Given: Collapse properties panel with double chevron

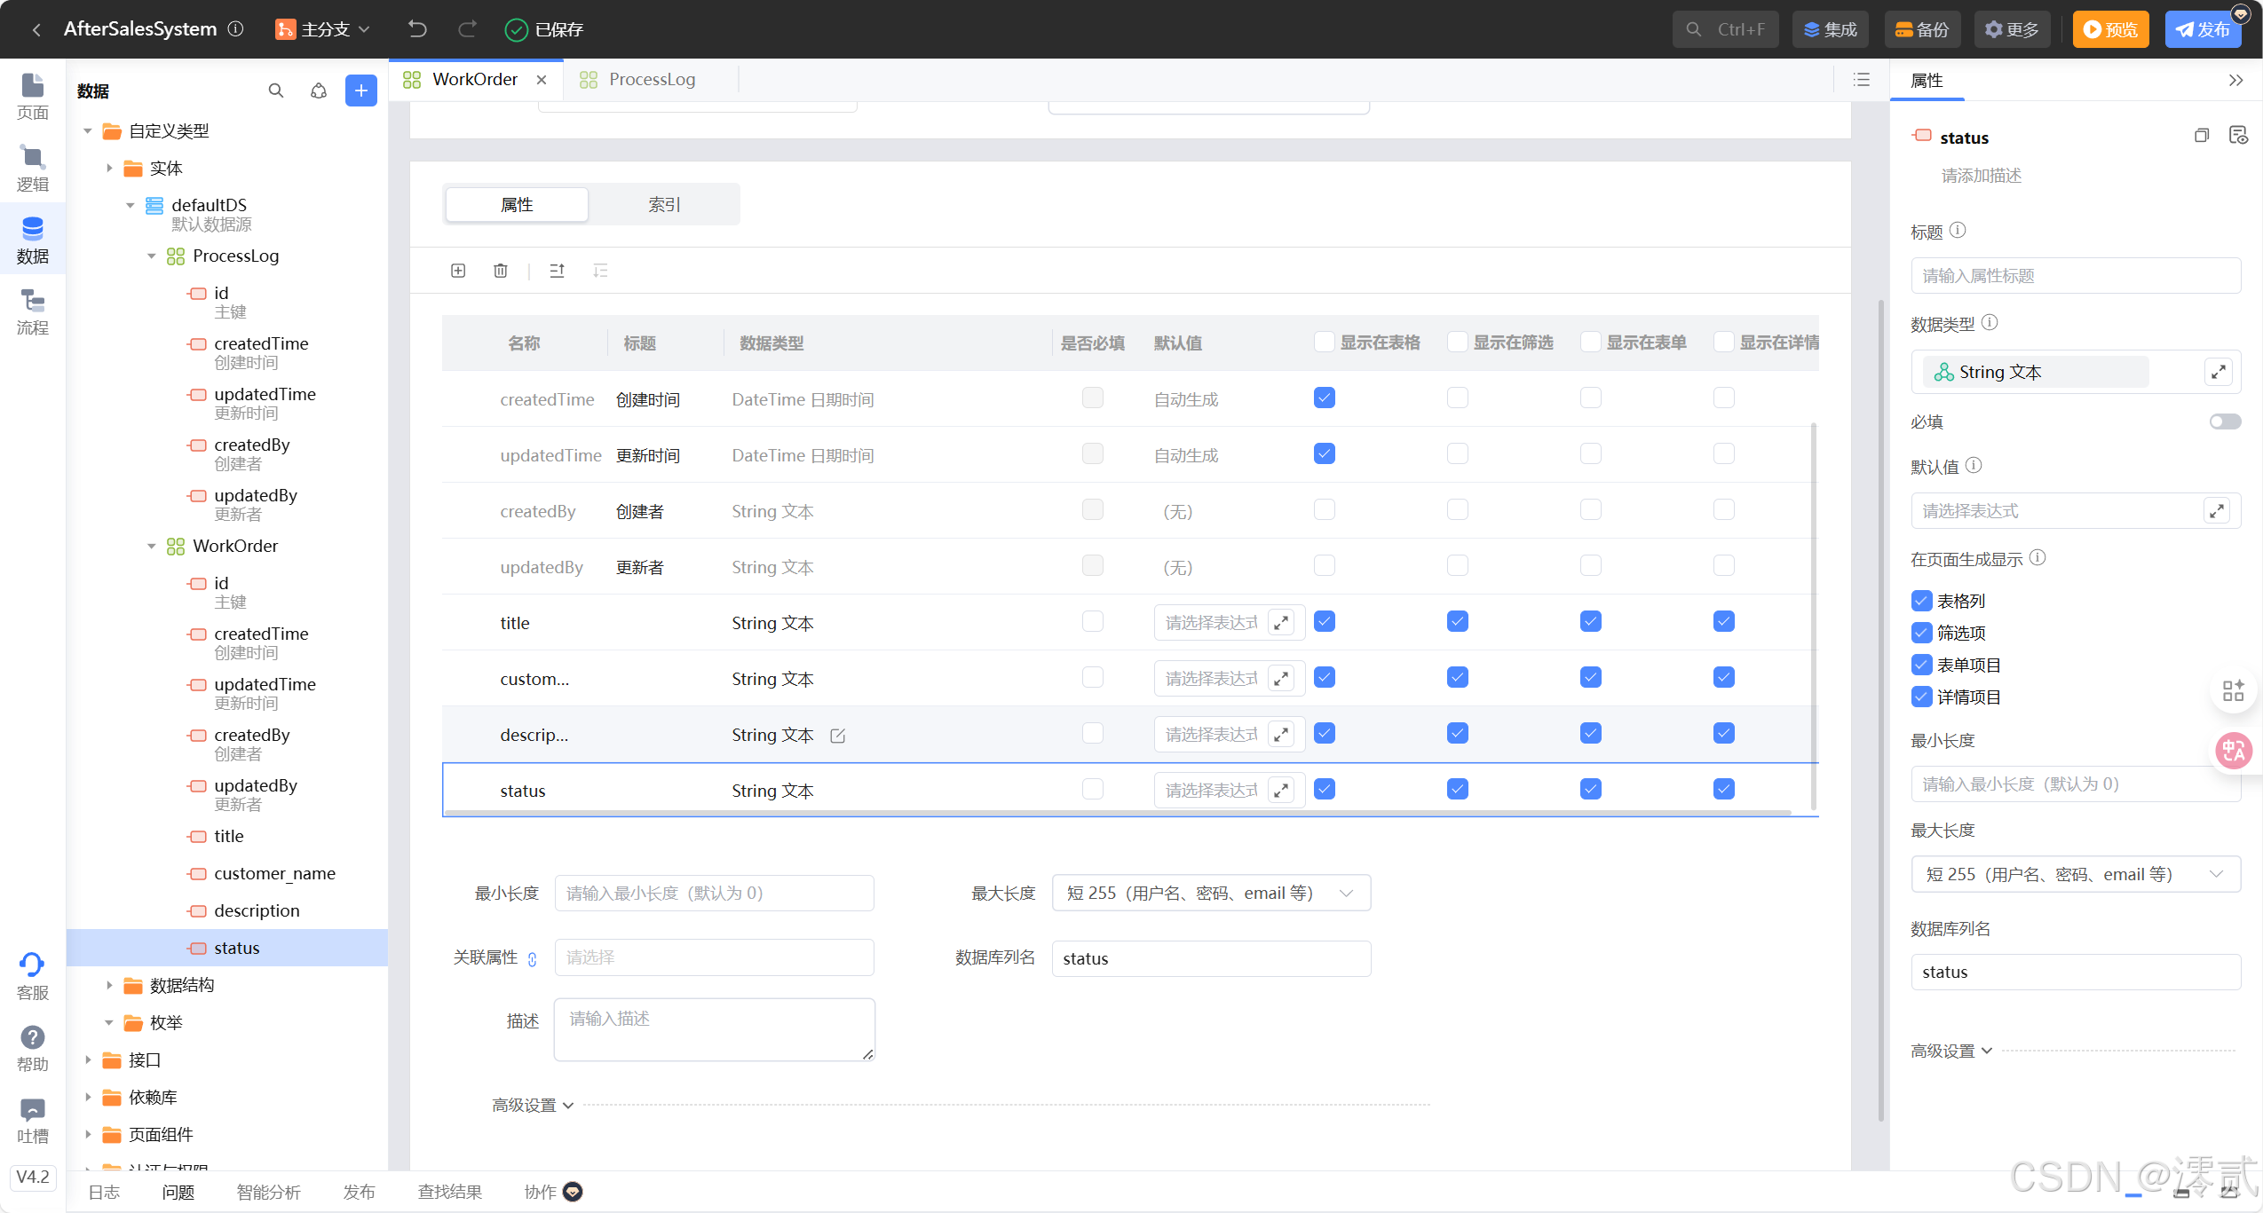Looking at the screenshot, I should [x=2235, y=81].
